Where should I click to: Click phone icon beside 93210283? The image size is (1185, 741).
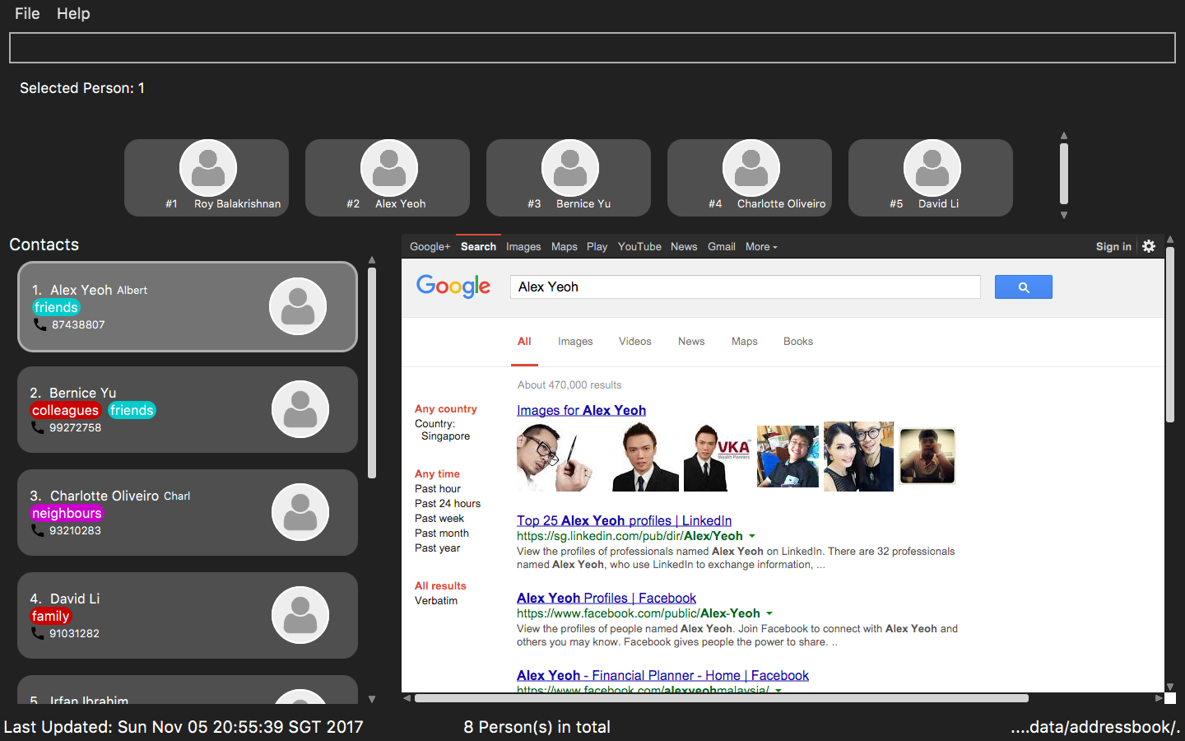click(x=38, y=530)
